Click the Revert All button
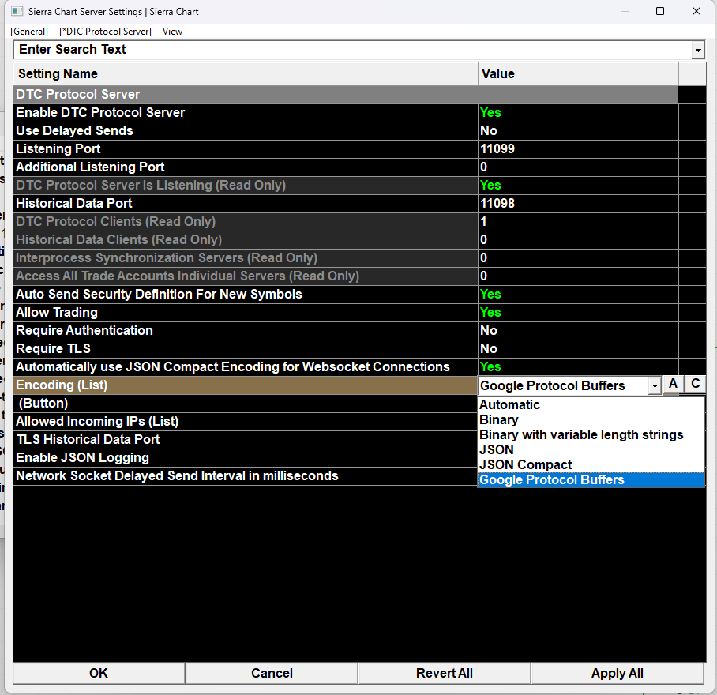 tap(445, 673)
